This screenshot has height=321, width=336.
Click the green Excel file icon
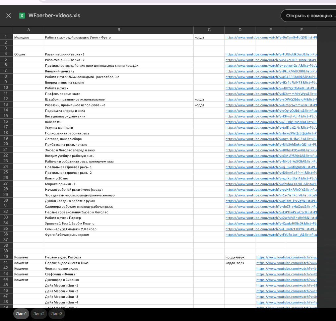(22, 16)
